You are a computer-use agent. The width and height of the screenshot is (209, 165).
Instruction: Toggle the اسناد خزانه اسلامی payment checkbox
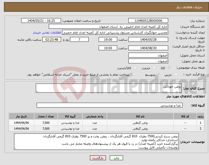[133, 74]
